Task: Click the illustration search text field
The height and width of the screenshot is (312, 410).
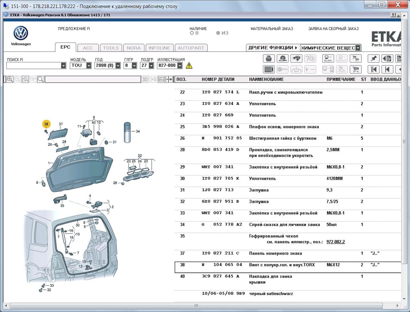Action: 93,79
